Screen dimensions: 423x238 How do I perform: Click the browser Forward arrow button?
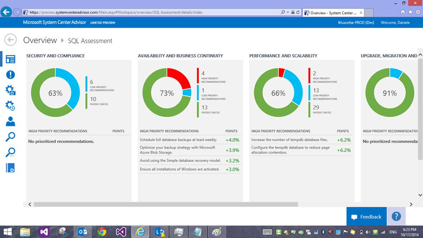coord(17,12)
